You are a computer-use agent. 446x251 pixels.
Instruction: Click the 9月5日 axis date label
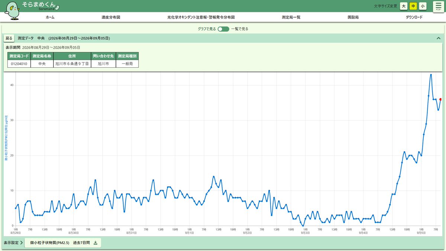click(421, 232)
